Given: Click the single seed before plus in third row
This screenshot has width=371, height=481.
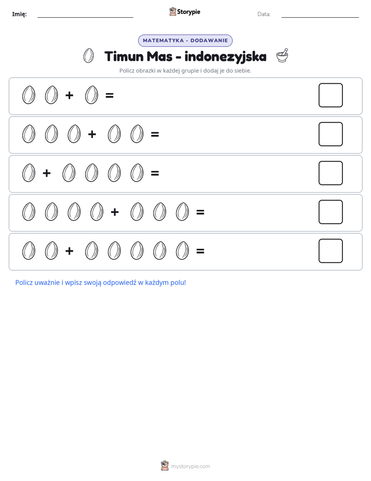Looking at the screenshot, I should [29, 173].
